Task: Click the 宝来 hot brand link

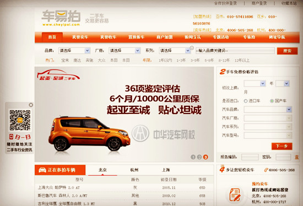Action: tap(65, 61)
